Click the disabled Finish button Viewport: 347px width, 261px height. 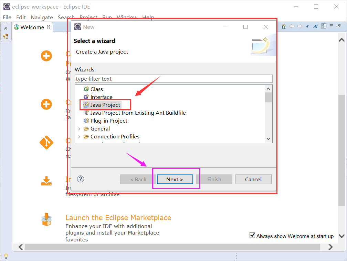[214, 179]
